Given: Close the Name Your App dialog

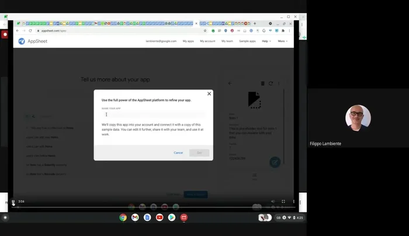Looking at the screenshot, I should (x=209, y=93).
